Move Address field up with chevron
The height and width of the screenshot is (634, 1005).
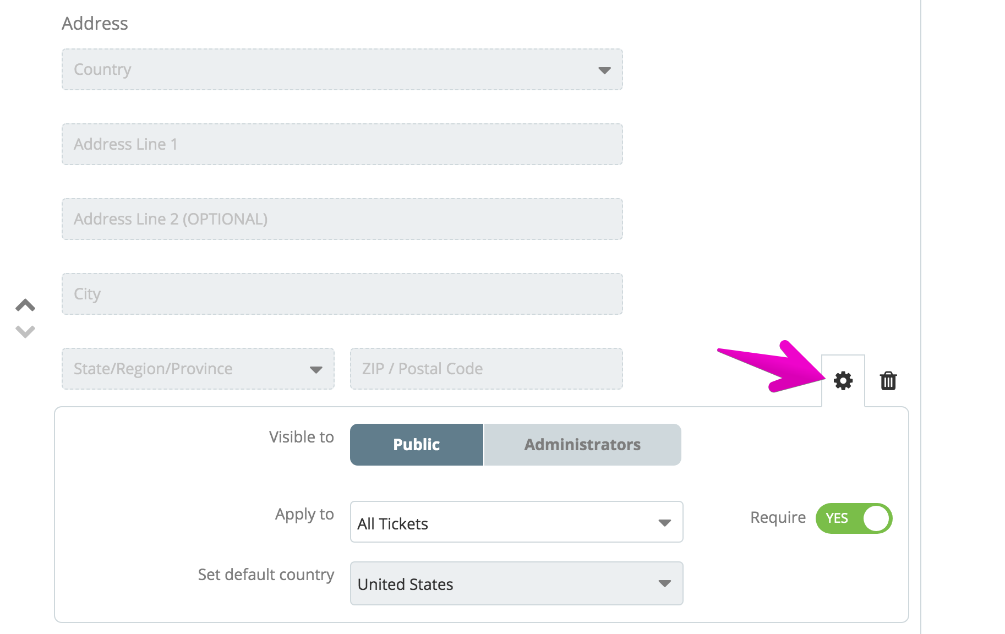coord(25,305)
